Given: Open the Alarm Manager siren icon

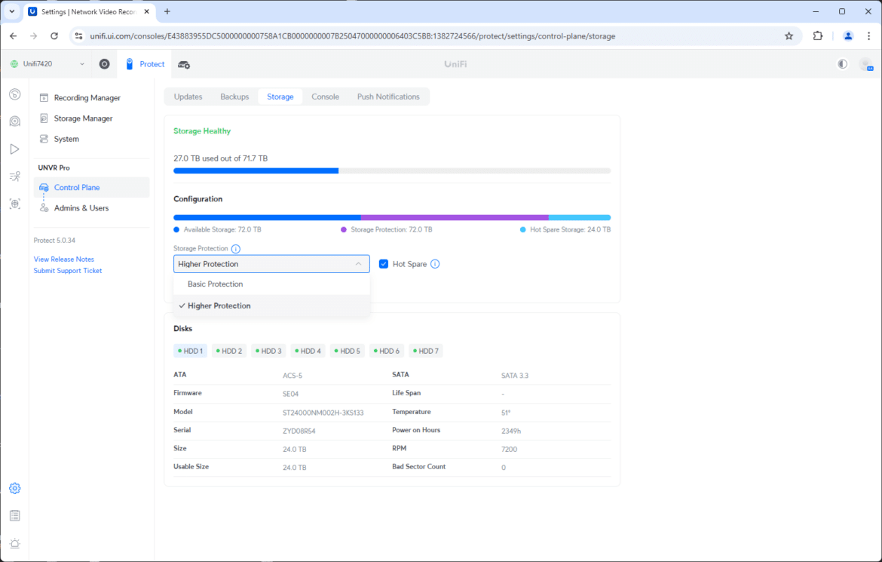Looking at the screenshot, I should (15, 543).
